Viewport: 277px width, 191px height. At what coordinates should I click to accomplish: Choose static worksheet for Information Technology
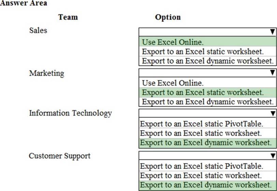201,133
